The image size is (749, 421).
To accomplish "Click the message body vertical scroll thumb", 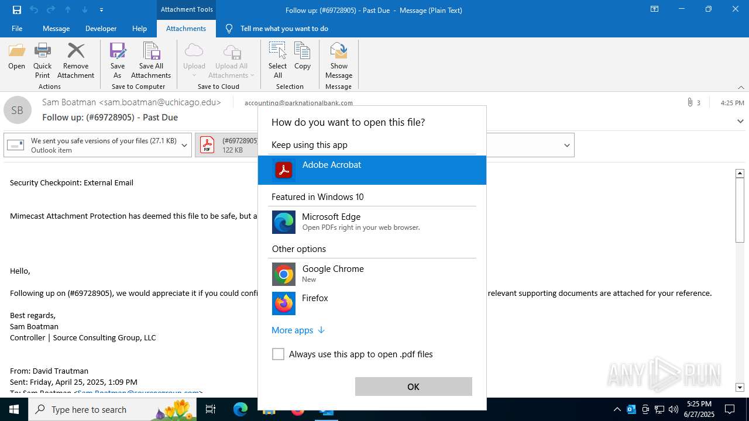I will [x=740, y=210].
